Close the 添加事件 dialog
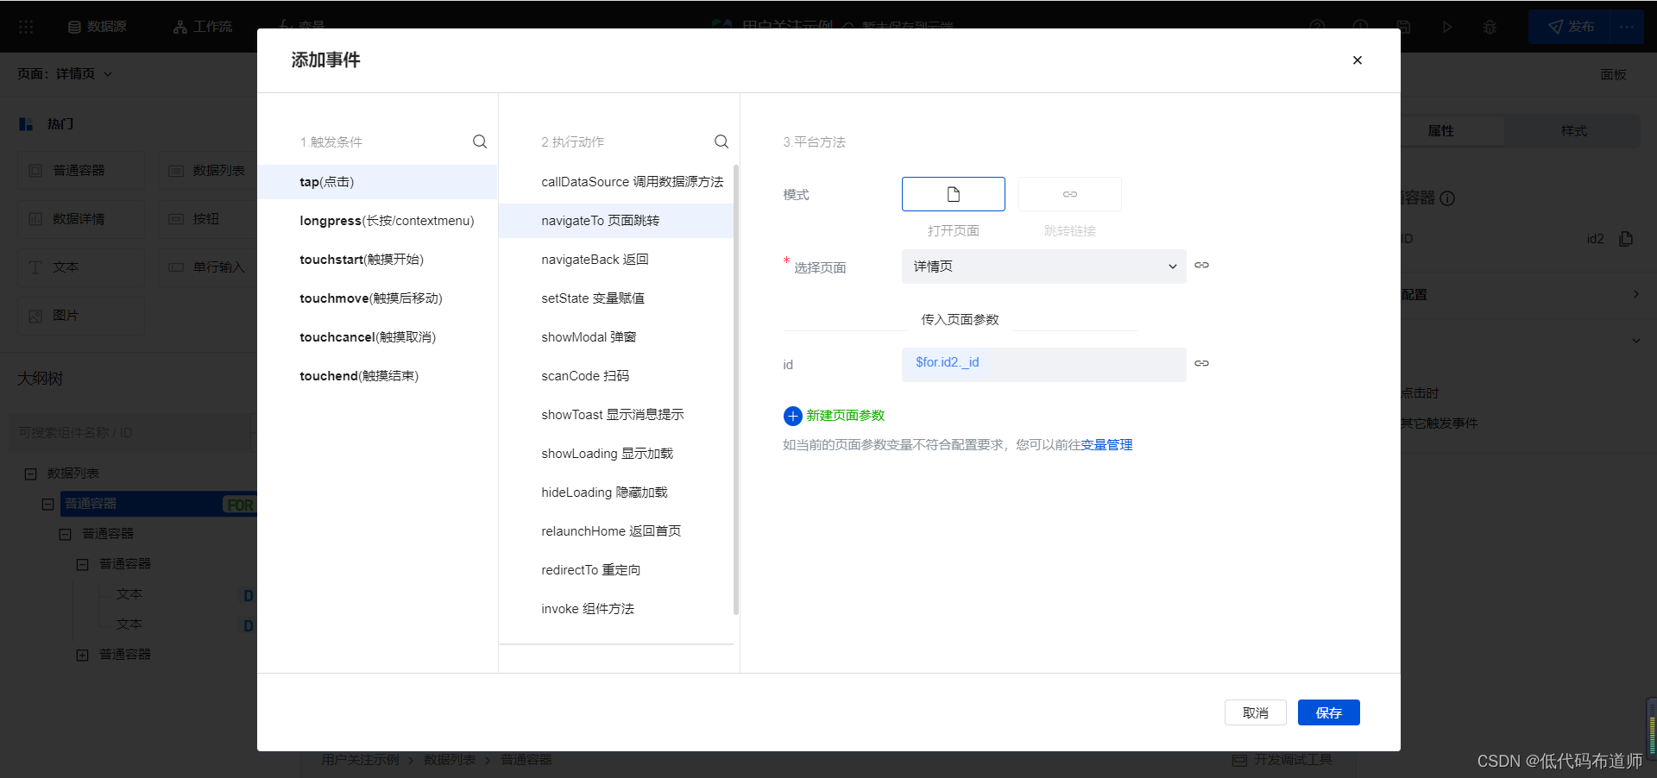 tap(1358, 60)
